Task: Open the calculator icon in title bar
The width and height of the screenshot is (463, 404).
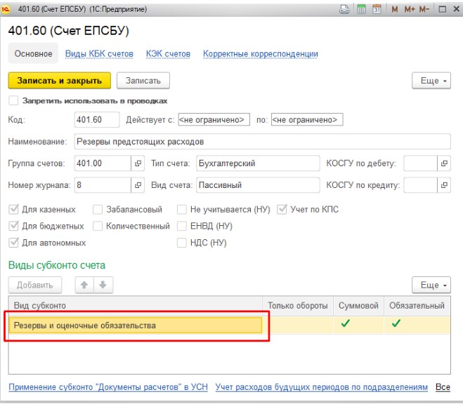Action: coord(361,10)
